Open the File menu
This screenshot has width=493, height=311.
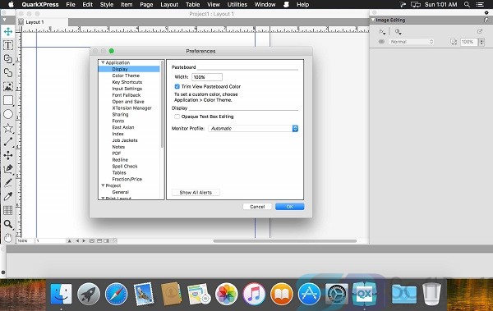click(x=71, y=4)
